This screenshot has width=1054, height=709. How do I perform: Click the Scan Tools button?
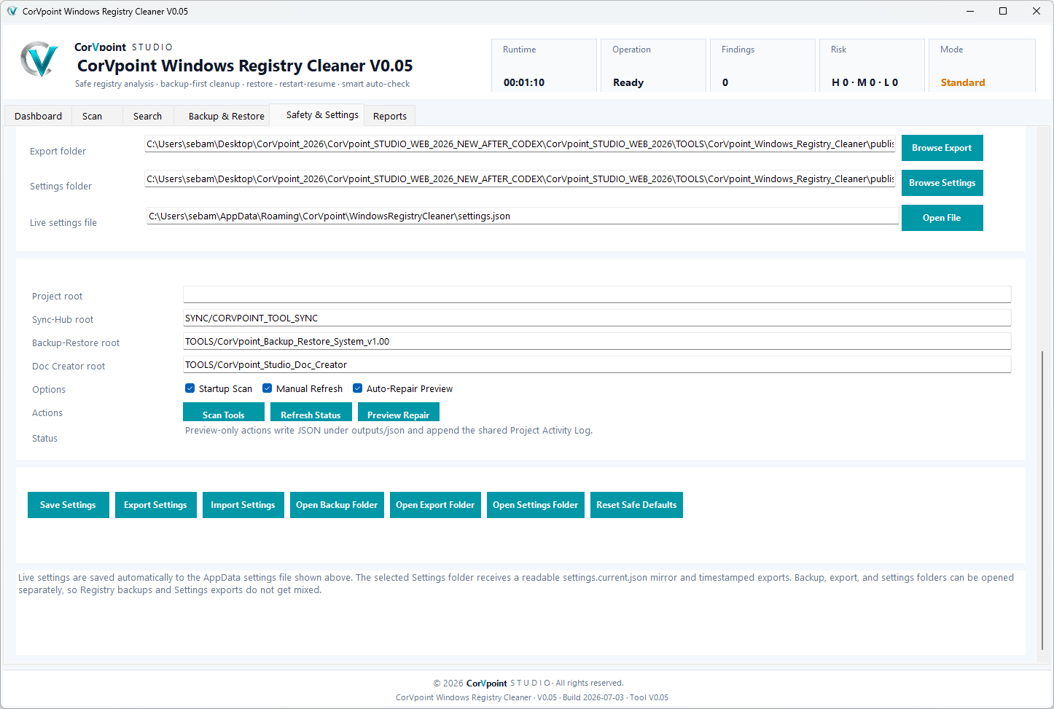point(224,412)
